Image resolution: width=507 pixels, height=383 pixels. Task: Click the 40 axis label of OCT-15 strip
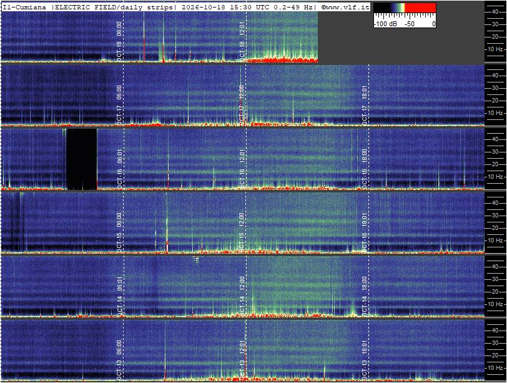click(x=495, y=203)
